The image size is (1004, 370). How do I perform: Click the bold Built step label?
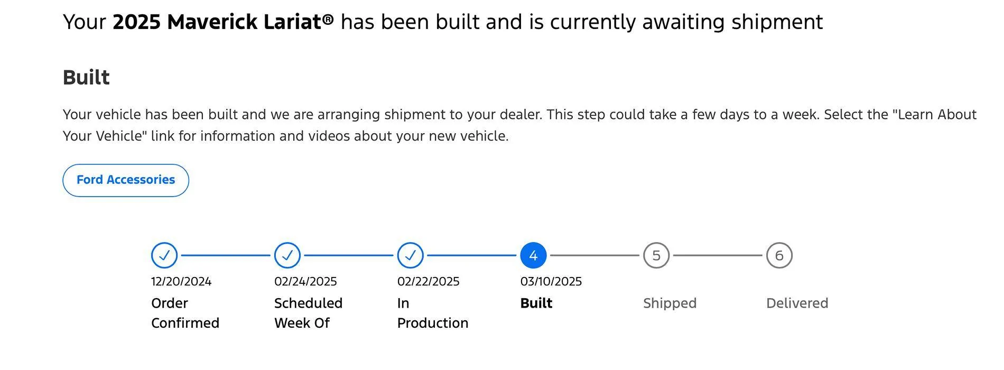point(536,303)
